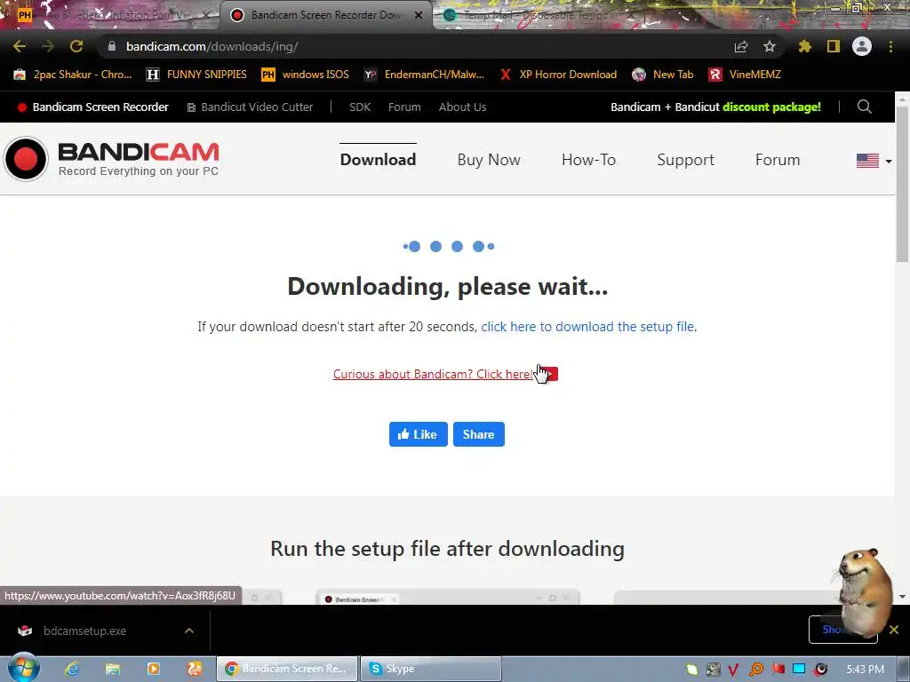Switch to the Temp Mail browser tab
910x682 pixels.
click(535, 15)
